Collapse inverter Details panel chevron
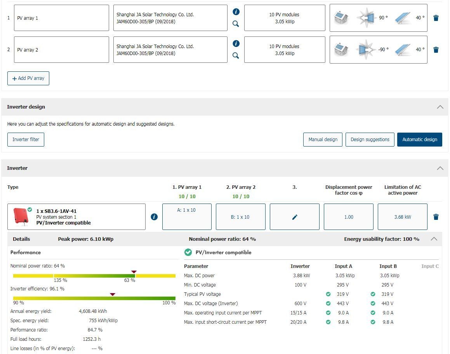Image resolution: width=450 pixels, height=354 pixels. 434,239
